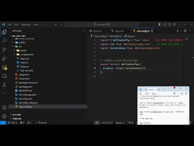The width and height of the screenshot is (194, 146).
Task: Open App.vue in the explorer tree
Action: tap(25, 58)
